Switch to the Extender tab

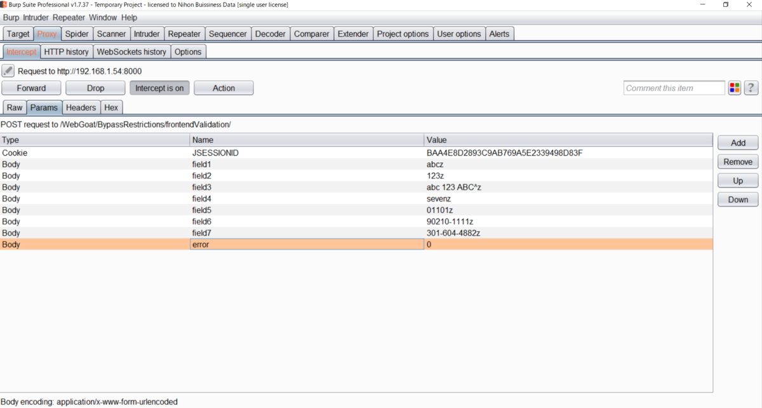click(353, 34)
